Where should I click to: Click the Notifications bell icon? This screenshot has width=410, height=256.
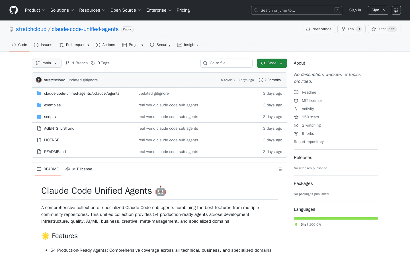[308, 29]
